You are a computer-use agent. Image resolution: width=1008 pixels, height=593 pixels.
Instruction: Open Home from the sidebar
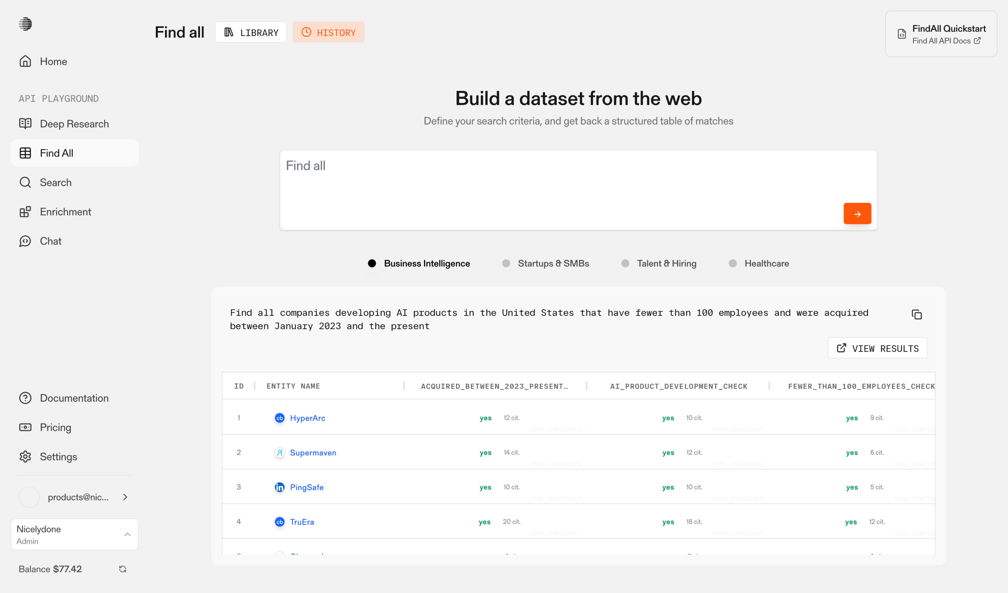[74, 61]
